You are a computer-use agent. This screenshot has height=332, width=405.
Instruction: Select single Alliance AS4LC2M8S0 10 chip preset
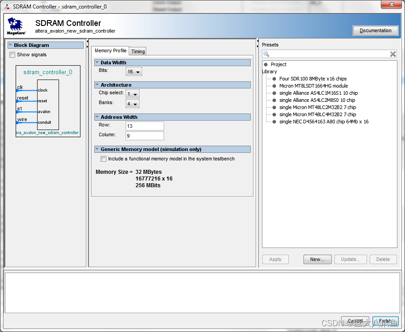(317, 100)
